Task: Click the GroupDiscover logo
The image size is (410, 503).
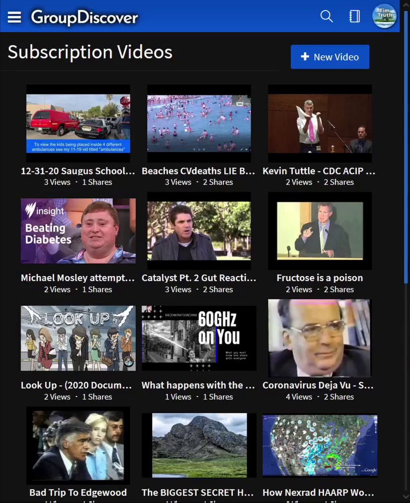Action: [84, 17]
